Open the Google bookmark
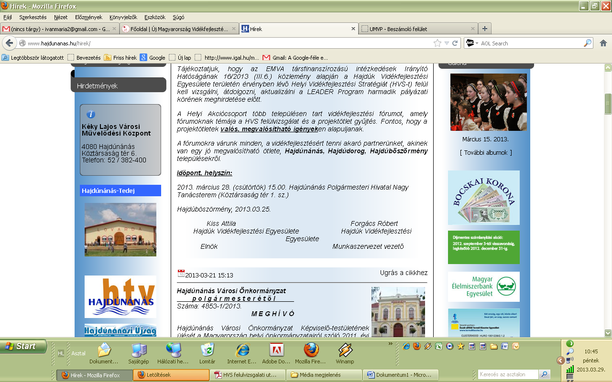Screen dimensions: 612x382 coord(153,57)
